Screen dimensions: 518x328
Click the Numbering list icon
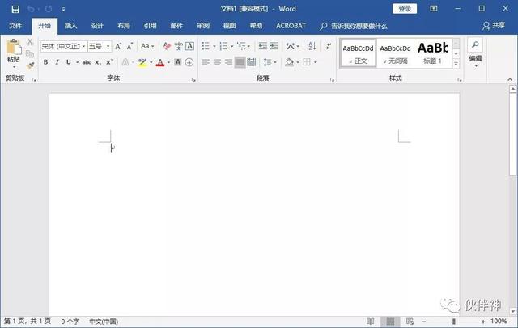[x=223, y=46]
